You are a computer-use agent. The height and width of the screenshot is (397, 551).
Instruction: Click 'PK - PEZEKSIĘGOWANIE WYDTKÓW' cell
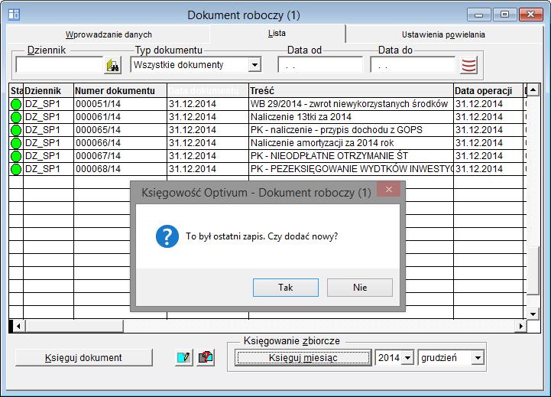tap(351, 169)
